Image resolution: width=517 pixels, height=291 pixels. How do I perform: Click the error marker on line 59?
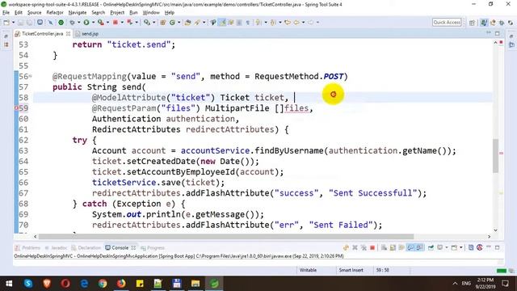click(16, 108)
